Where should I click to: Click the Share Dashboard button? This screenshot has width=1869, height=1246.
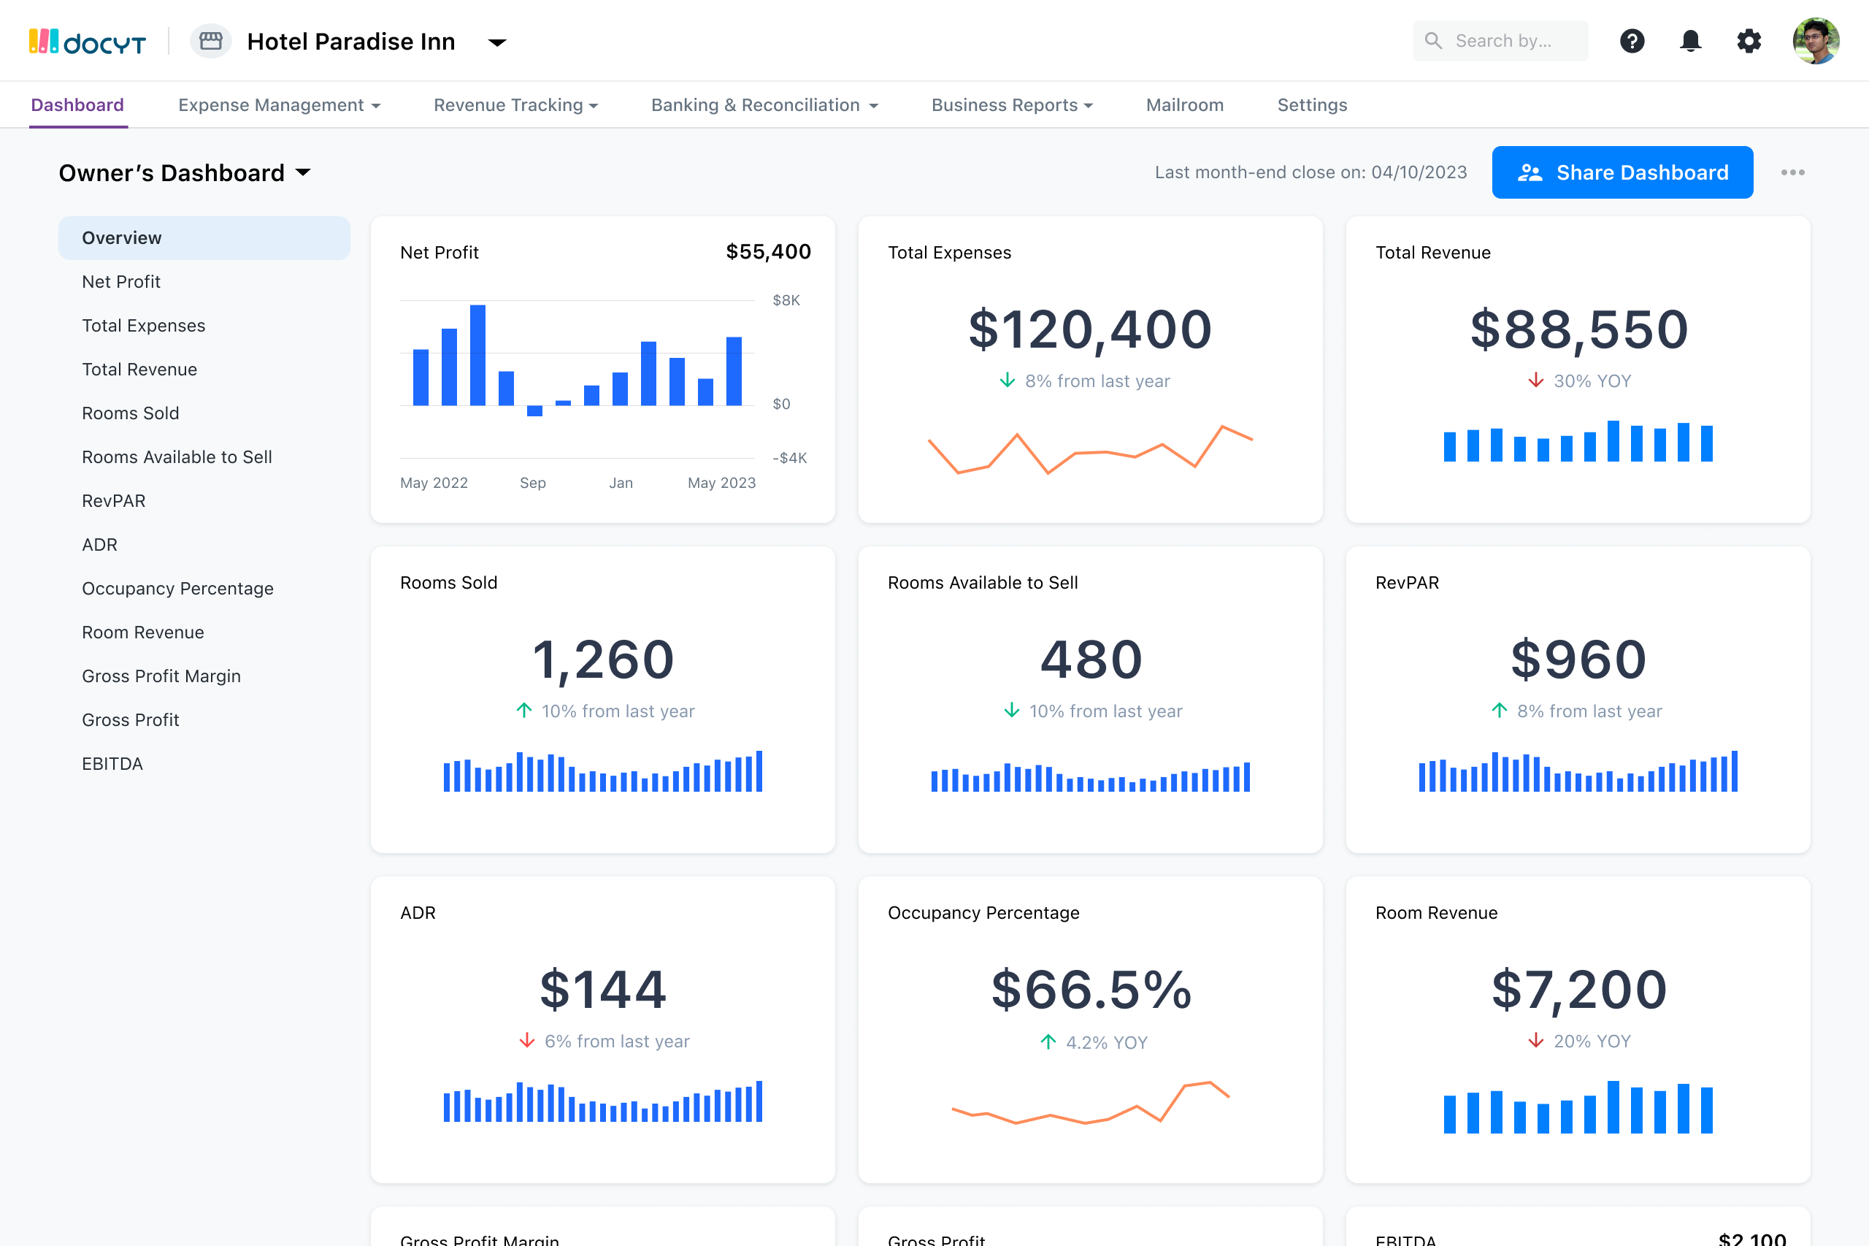(1622, 172)
